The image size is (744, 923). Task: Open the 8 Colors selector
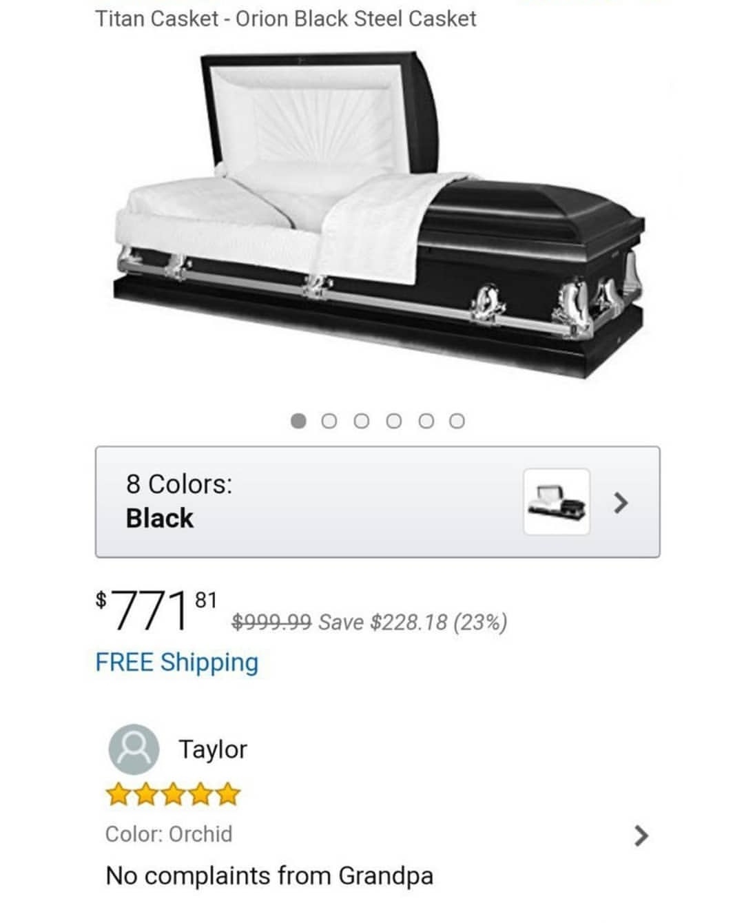(378, 502)
